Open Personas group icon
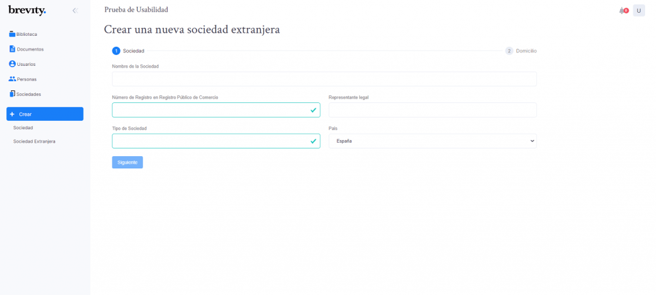 pos(12,79)
